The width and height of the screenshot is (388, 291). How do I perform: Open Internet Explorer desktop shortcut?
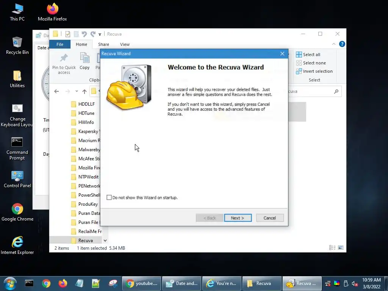(x=17, y=246)
